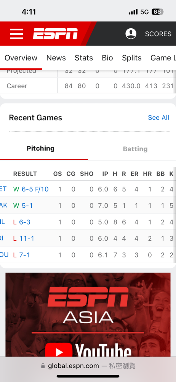Image resolution: width=176 pixels, height=382 pixels.
Task: Switch to the News tab
Action: [56, 58]
